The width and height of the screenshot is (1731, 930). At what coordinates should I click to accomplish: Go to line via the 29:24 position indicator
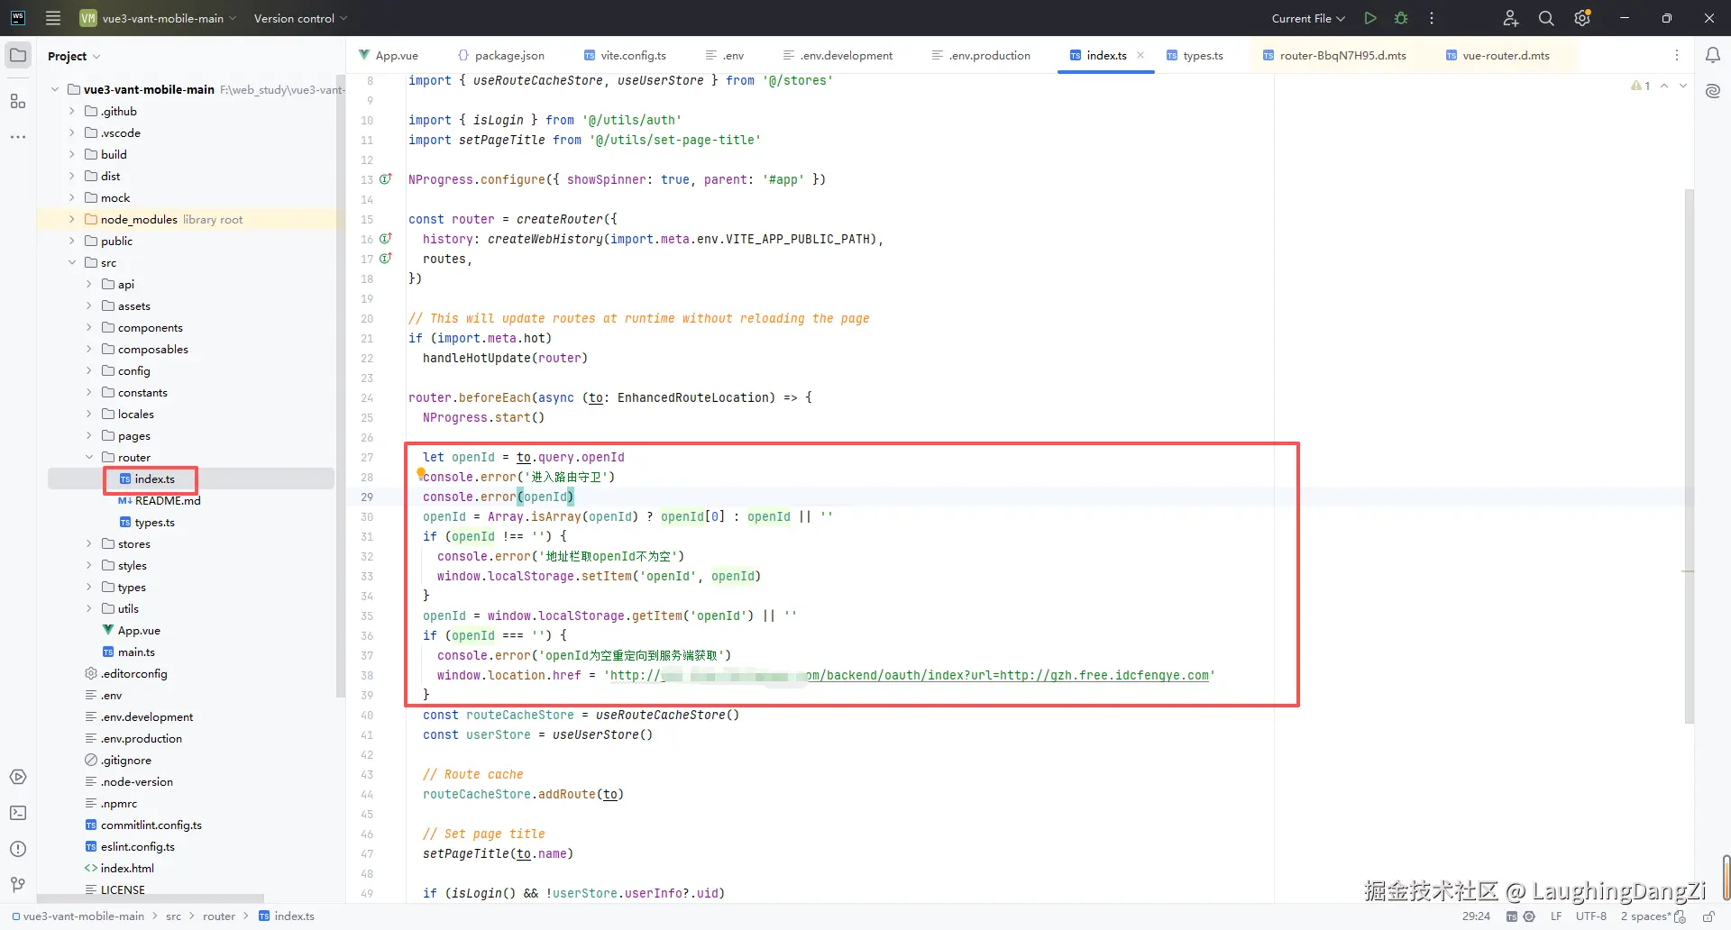1476,916
